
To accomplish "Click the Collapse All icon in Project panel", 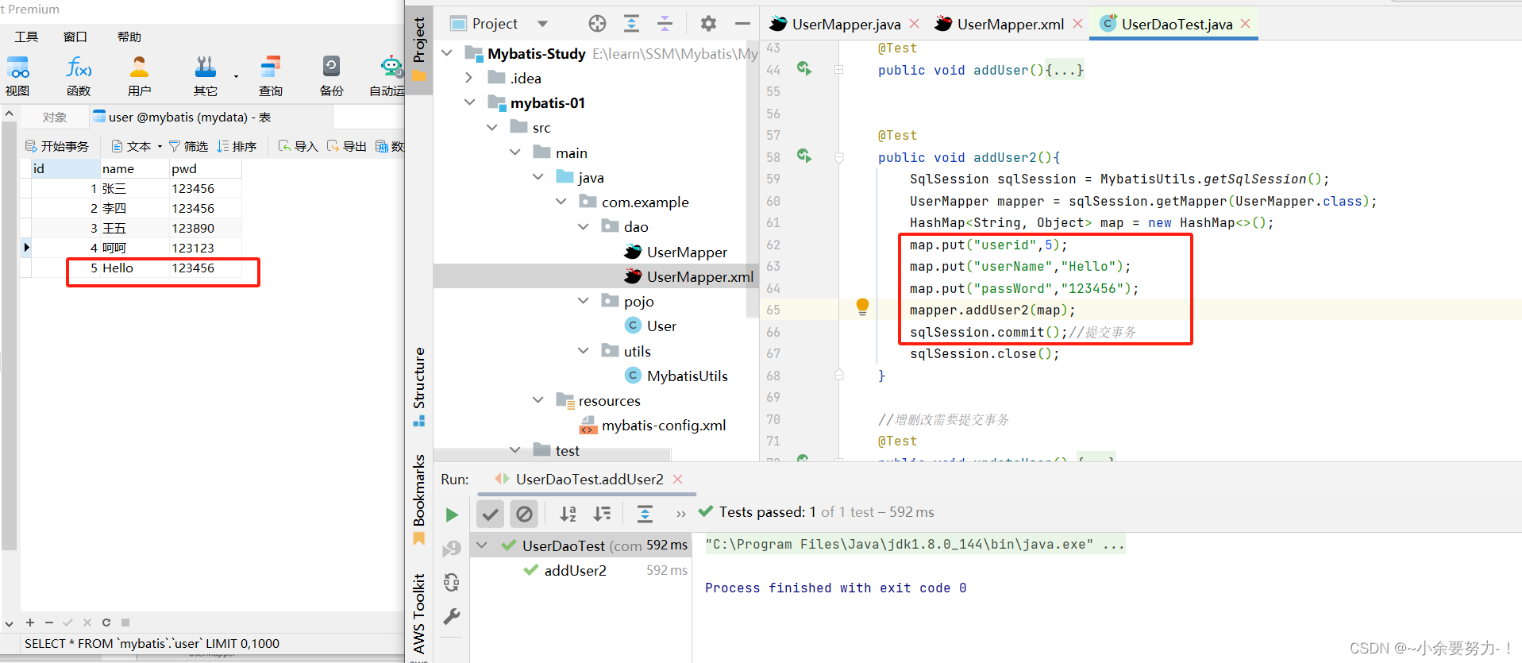I will 665,24.
